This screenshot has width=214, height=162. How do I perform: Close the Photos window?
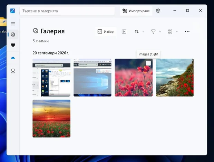[200, 10]
